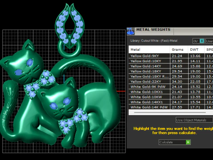Click the 21.95 grams value
The width and height of the screenshot is (213, 160).
point(177,61)
